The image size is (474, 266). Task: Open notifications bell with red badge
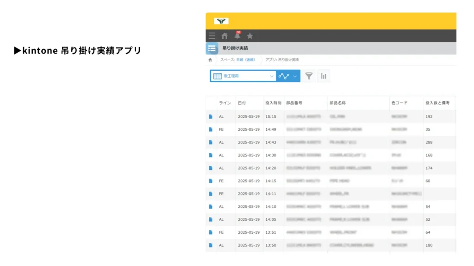click(x=237, y=36)
